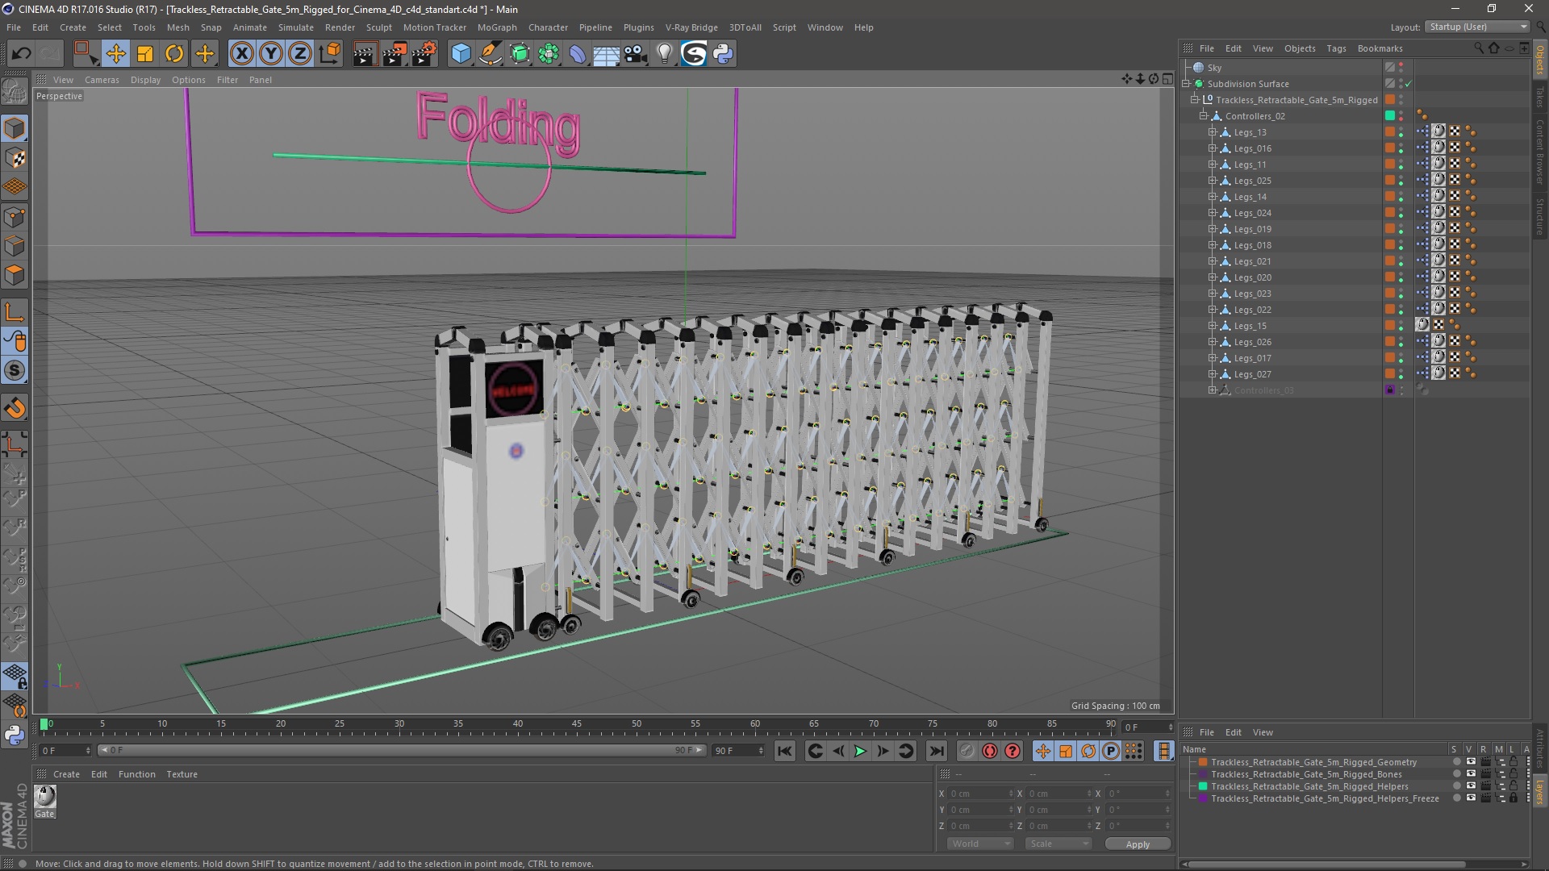Click the Subdivision Surface generator icon
Viewport: 1549px width, 871px height.
(520, 54)
